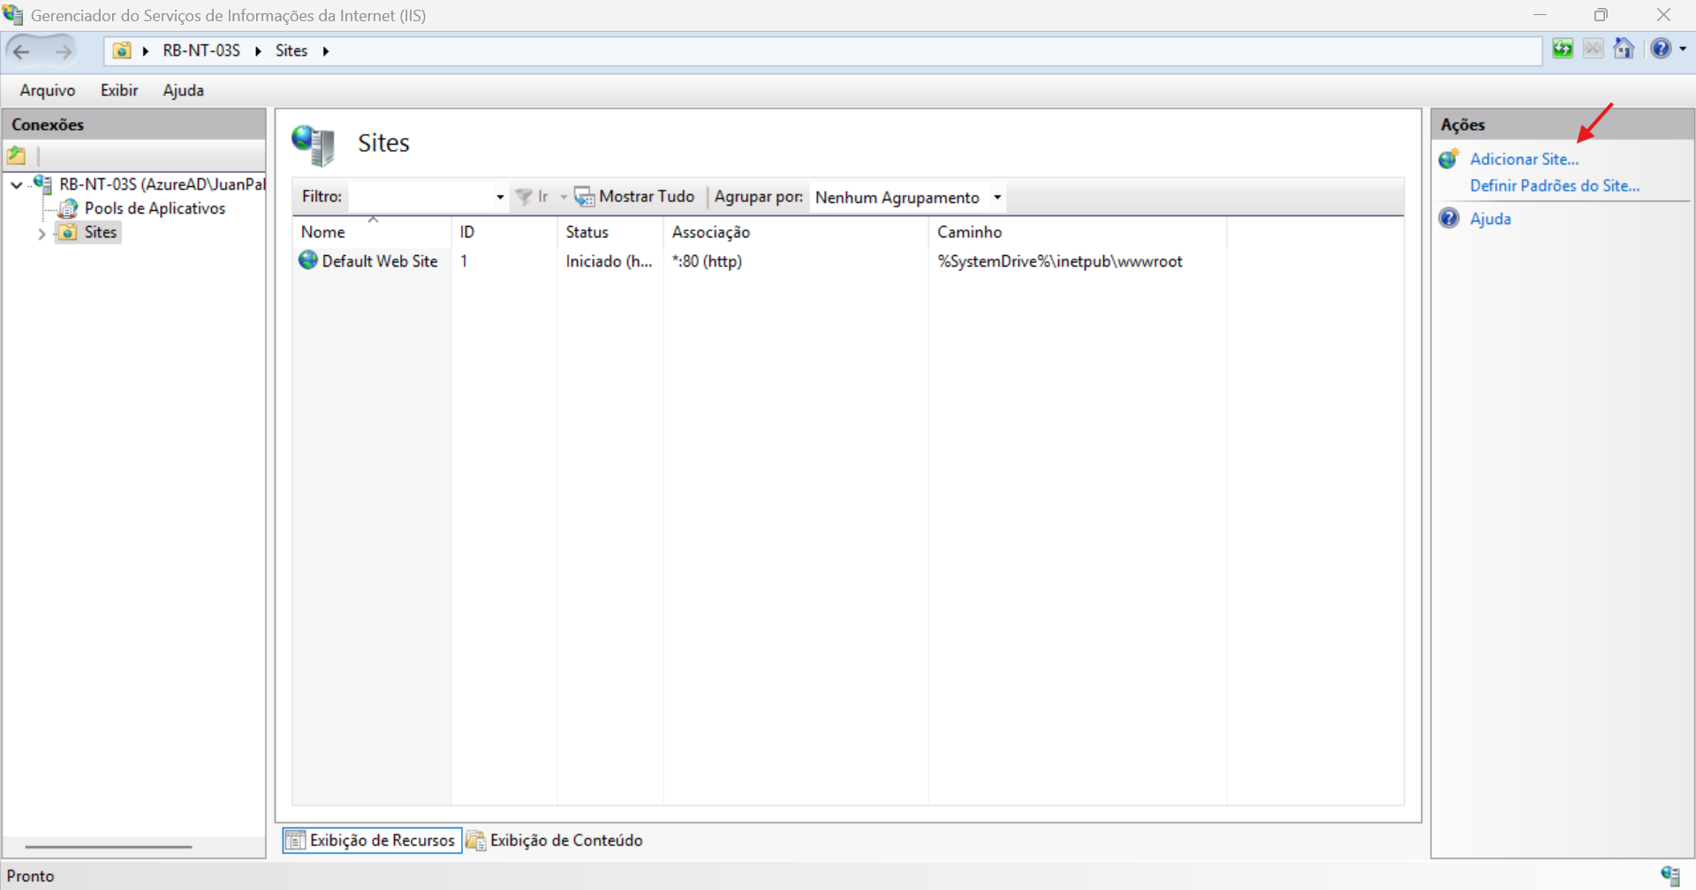The height and width of the screenshot is (890, 1696).
Task: Click Mostrar Tudo
Action: click(635, 197)
